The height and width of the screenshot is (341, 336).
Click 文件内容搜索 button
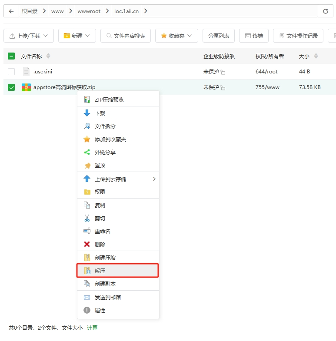coord(126,36)
